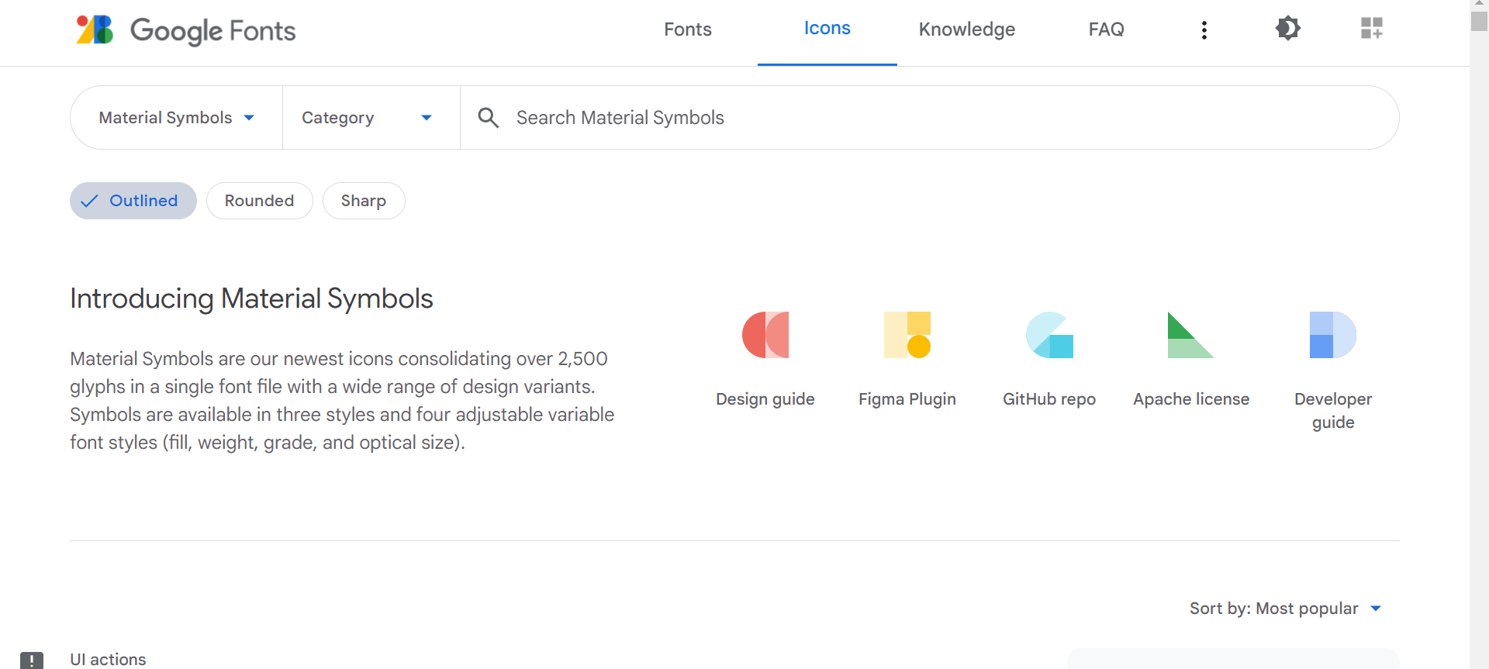Viewport: 1489px width, 669px height.
Task: Click the Apache license link text
Action: 1191,399
